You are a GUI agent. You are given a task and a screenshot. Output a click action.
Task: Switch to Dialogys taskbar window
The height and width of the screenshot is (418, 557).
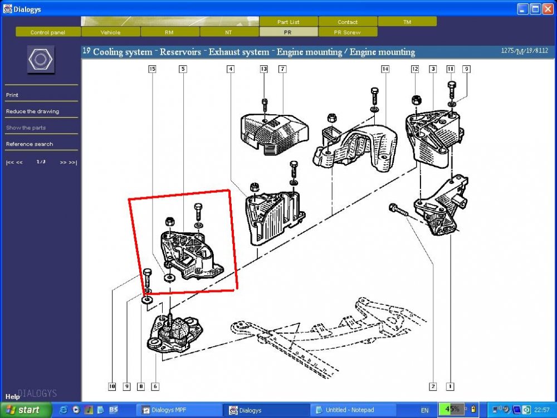(x=266, y=410)
